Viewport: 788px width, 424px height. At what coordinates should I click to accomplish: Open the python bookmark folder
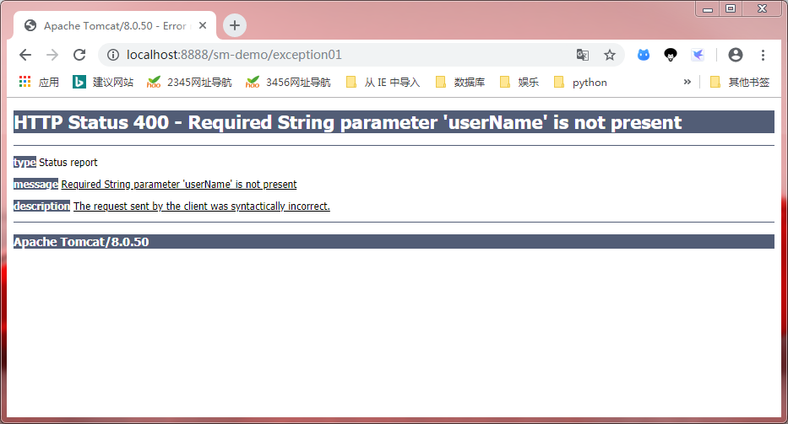tap(580, 83)
